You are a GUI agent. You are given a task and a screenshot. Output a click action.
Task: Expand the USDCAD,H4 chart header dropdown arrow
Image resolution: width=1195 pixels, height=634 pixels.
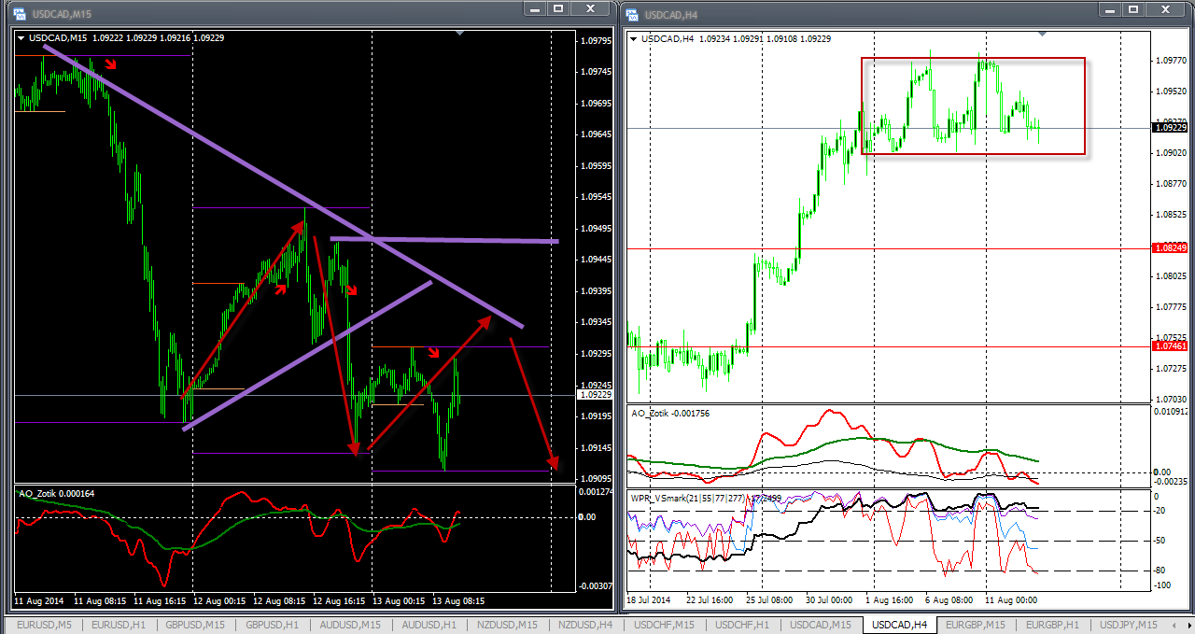pos(635,39)
